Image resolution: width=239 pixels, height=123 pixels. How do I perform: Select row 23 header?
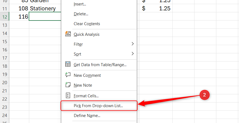click(x=5, y=107)
